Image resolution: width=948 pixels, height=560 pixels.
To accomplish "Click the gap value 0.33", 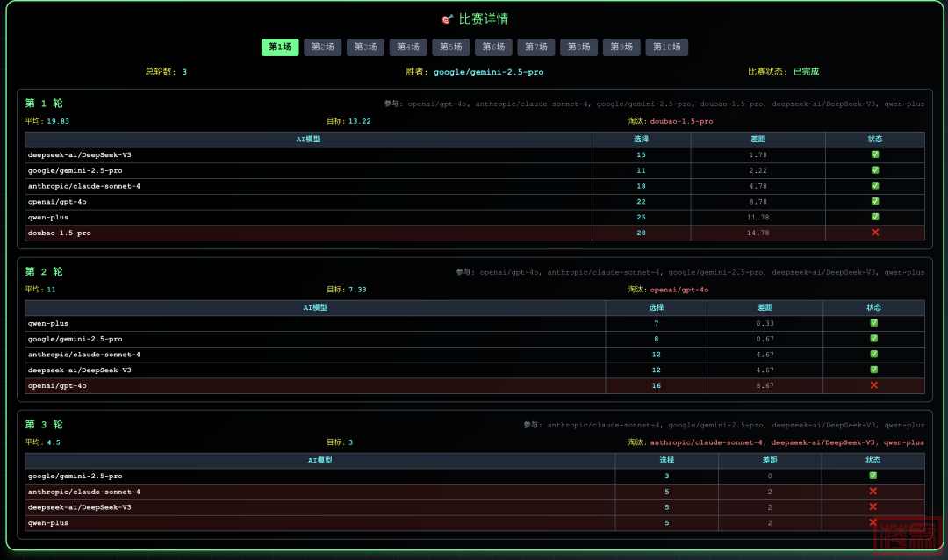I will pyautogui.click(x=765, y=324).
